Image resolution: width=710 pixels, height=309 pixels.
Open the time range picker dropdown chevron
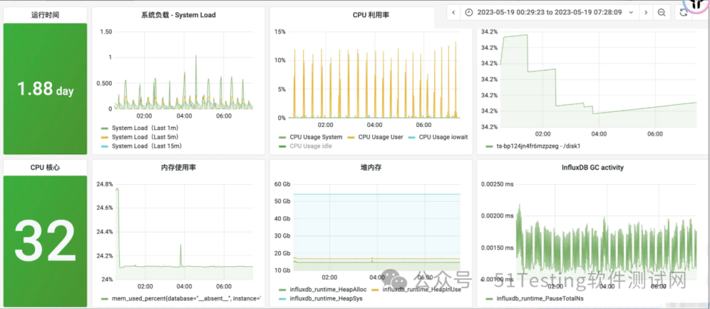click(631, 12)
